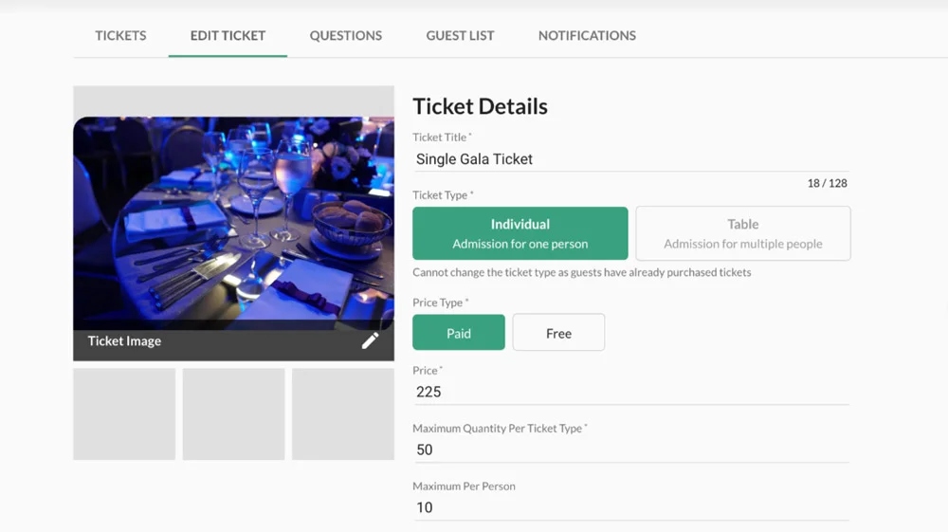This screenshot has width=948, height=532.
Task: Click the Maximum Per Person field
Action: point(630,507)
